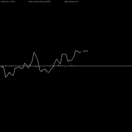Click the final endpoint of the force index line
Screen dimensions: 132x132
click(81, 52)
